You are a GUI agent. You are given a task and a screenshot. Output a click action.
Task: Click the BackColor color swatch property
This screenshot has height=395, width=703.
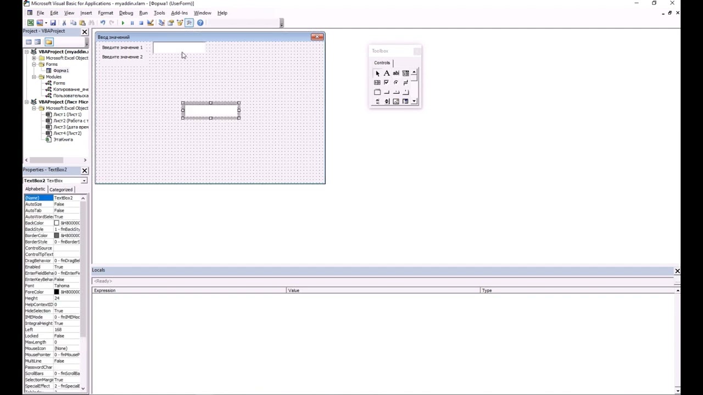(x=56, y=223)
